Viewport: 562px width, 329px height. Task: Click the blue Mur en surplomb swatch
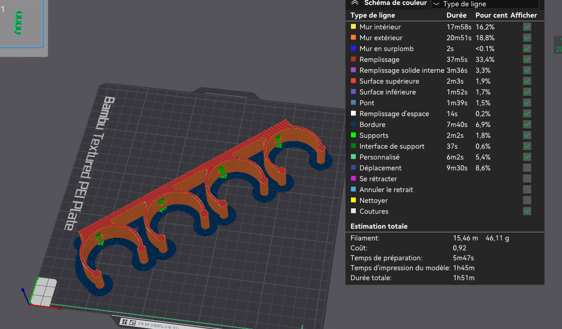pos(354,48)
